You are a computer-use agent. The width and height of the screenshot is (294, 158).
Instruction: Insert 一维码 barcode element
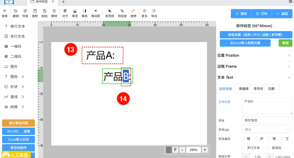13,47
